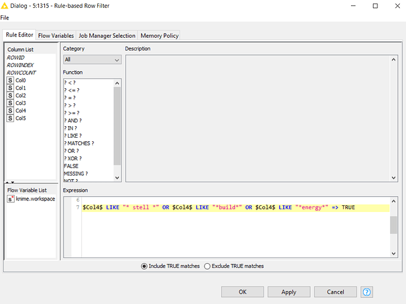406x304 pixels.
Task: Select the Col3 column name
Action: [21, 103]
